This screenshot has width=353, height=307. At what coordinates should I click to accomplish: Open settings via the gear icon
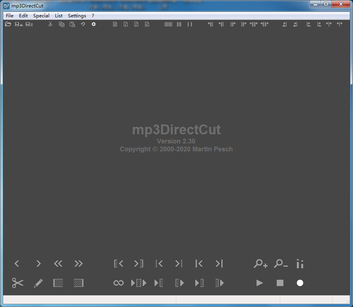(x=94, y=24)
